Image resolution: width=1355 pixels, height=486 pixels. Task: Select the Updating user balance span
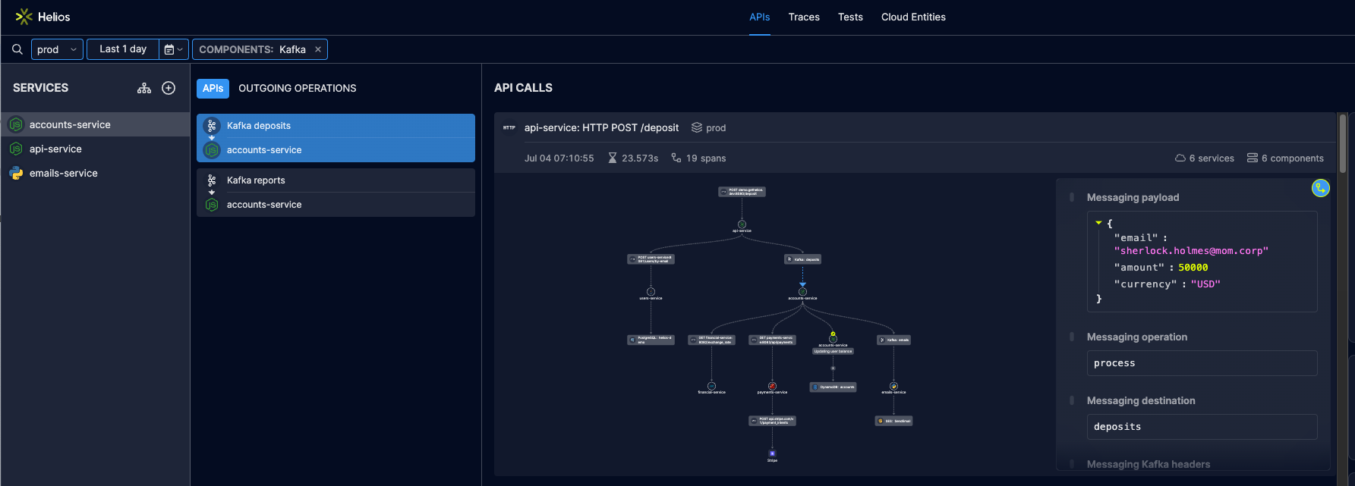click(x=833, y=351)
